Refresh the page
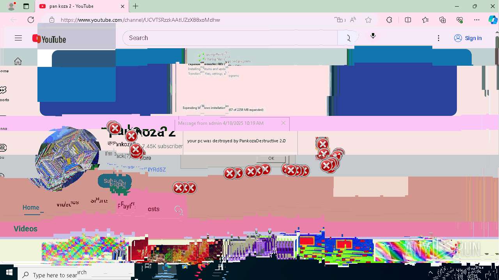499x280 pixels. (31, 20)
